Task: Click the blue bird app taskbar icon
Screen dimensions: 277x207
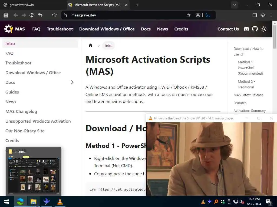Action: 47,202
